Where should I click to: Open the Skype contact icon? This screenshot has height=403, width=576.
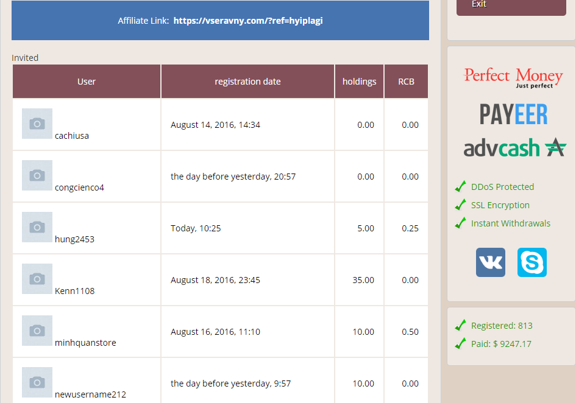click(x=532, y=262)
